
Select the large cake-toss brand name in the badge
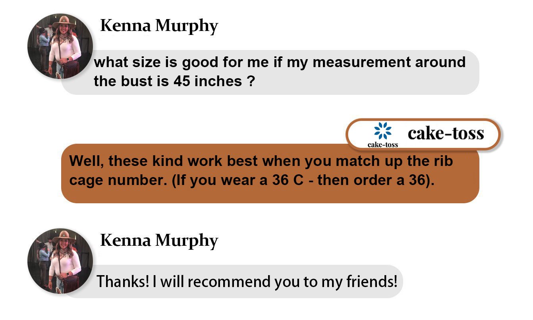click(x=446, y=133)
